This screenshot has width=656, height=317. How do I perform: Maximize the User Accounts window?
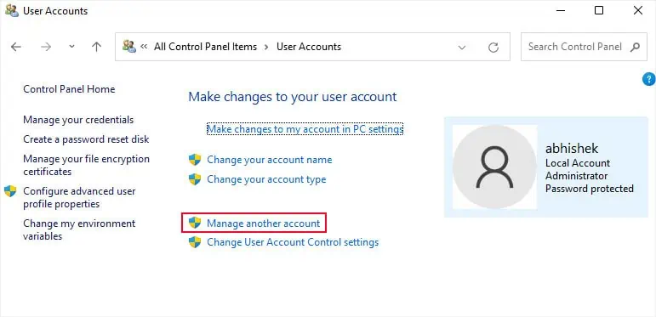pyautogui.click(x=599, y=10)
